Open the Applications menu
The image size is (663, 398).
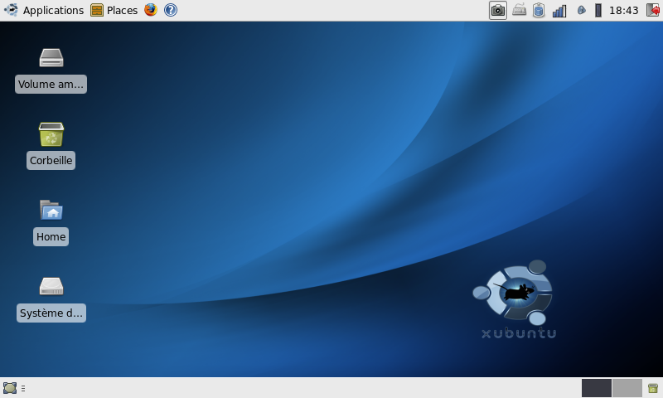click(44, 10)
